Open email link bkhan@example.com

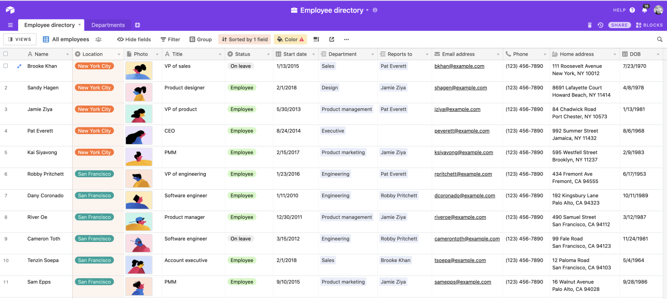coord(459,66)
